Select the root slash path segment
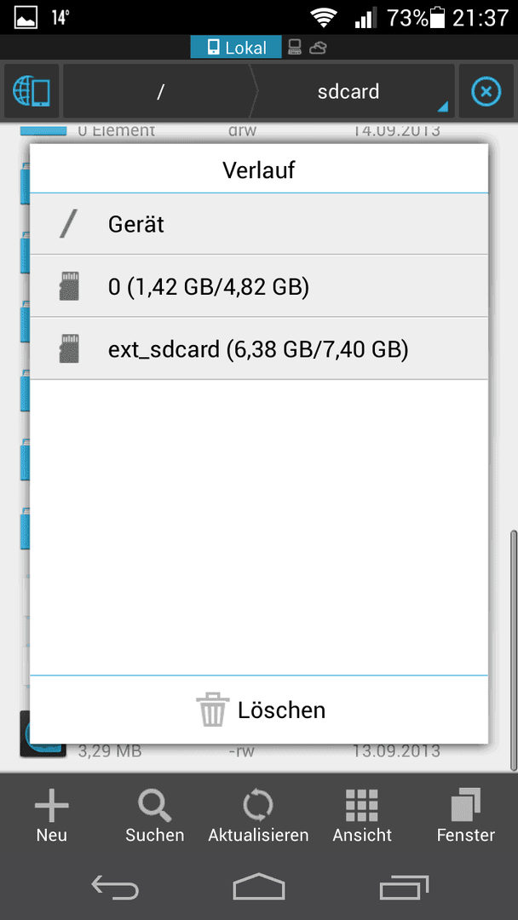 (x=159, y=91)
